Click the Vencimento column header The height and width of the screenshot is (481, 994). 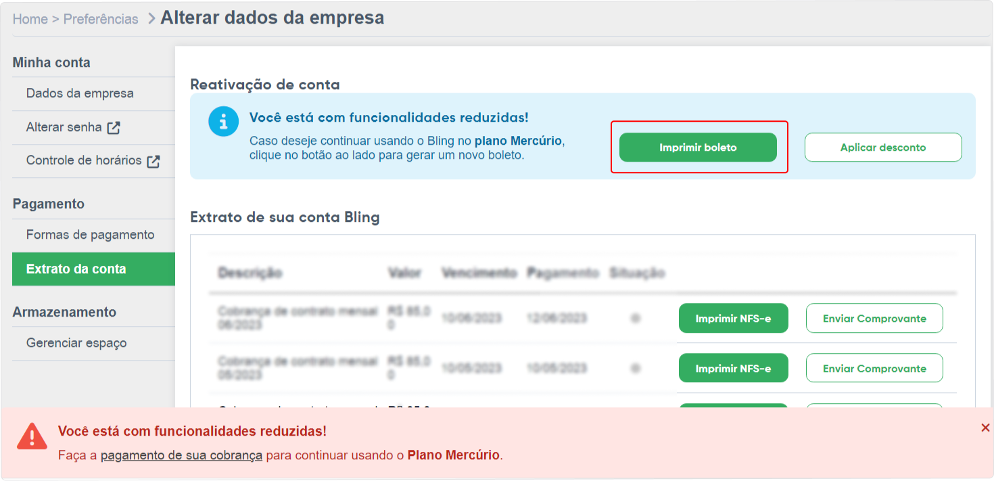pyautogui.click(x=479, y=273)
